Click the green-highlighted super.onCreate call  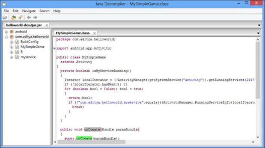pyautogui.click(x=84, y=138)
